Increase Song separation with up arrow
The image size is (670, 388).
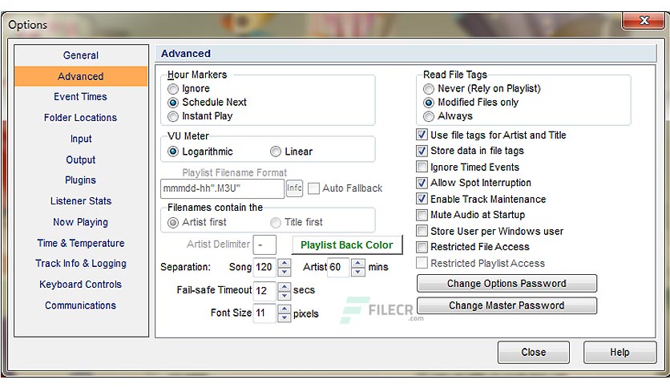click(285, 263)
